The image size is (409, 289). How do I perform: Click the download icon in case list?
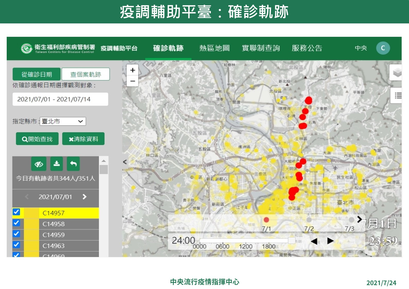(57, 164)
